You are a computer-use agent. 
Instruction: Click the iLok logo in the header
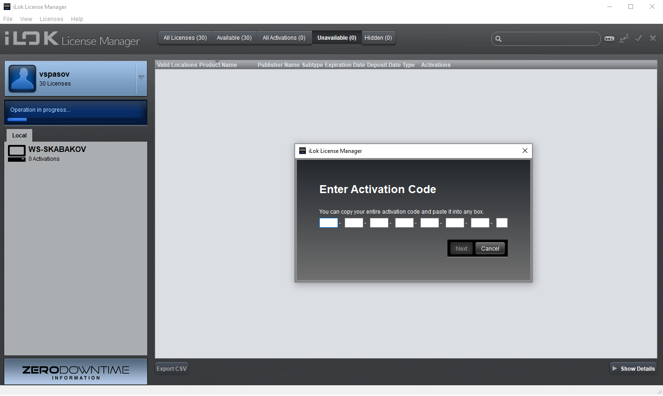click(x=32, y=38)
